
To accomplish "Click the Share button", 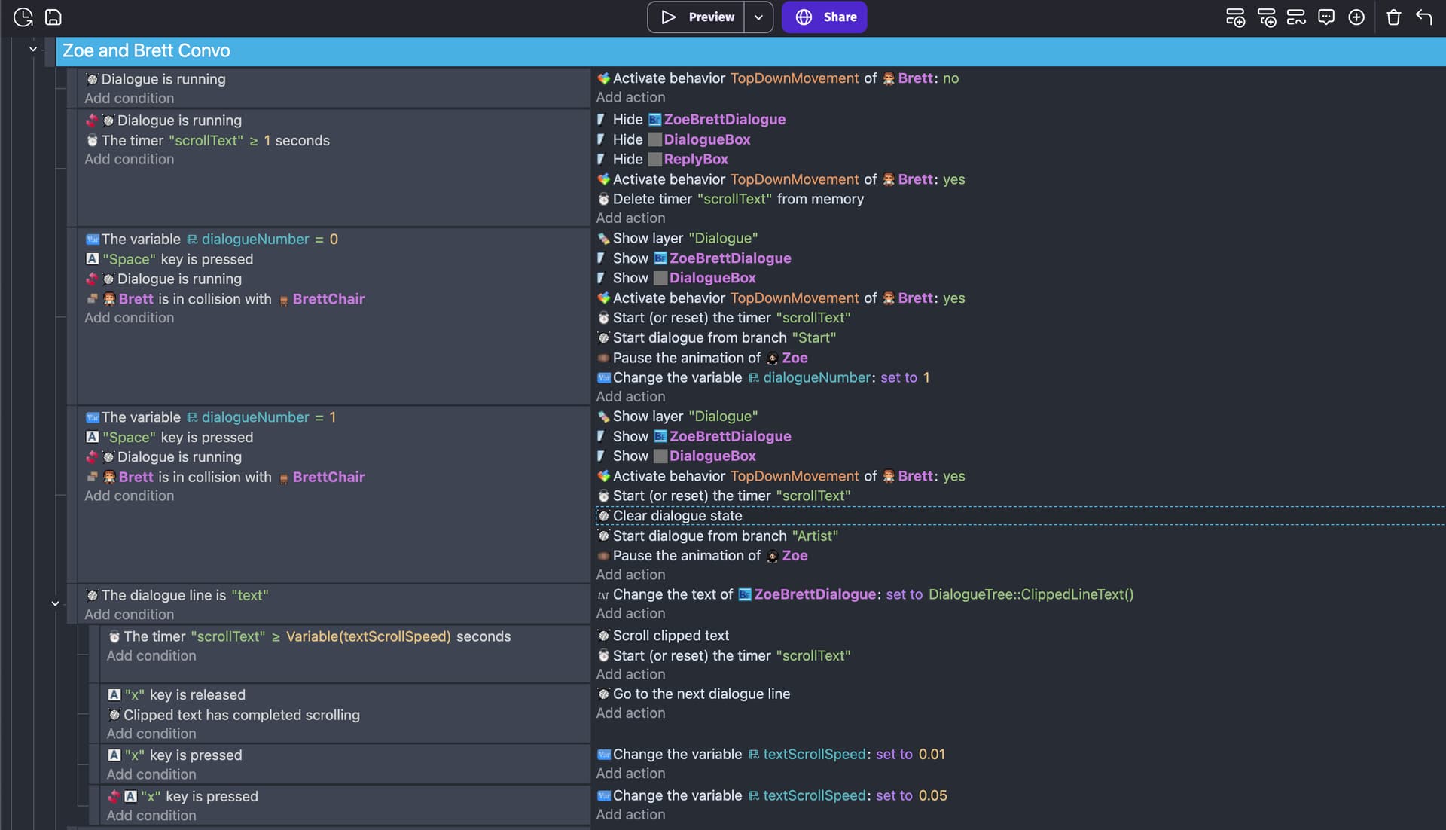I will pyautogui.click(x=825, y=17).
